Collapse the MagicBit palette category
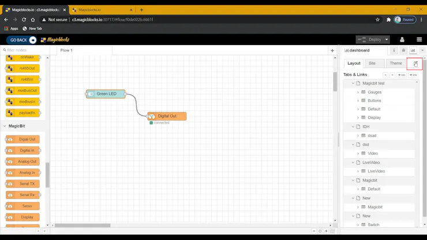The image size is (427, 240). pyautogui.click(x=5, y=126)
